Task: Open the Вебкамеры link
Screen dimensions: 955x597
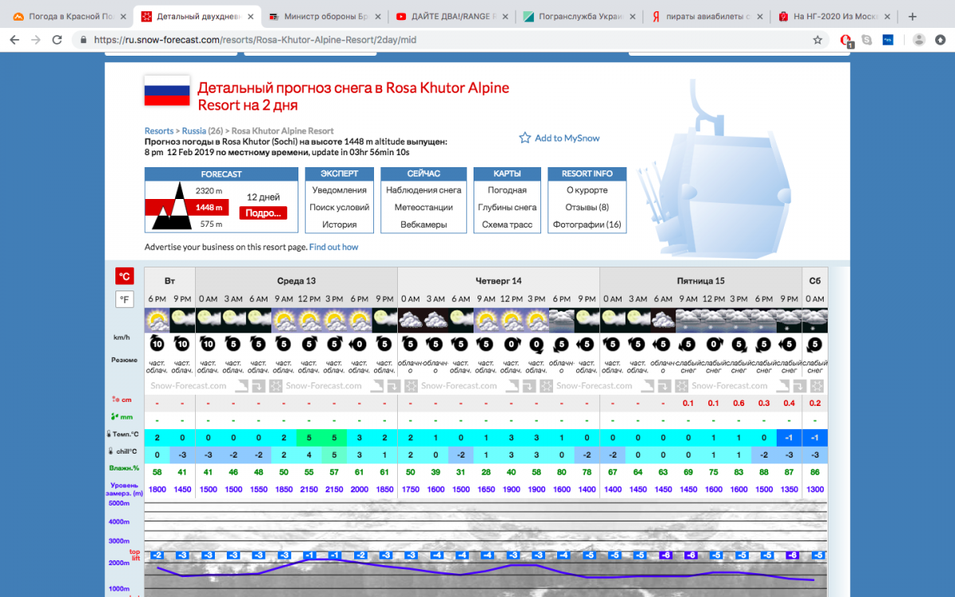Action: pos(423,224)
